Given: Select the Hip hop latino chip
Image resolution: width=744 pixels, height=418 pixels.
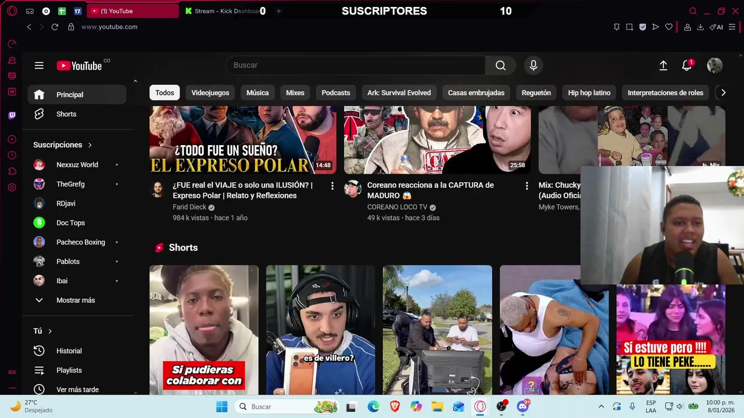Looking at the screenshot, I should point(589,93).
